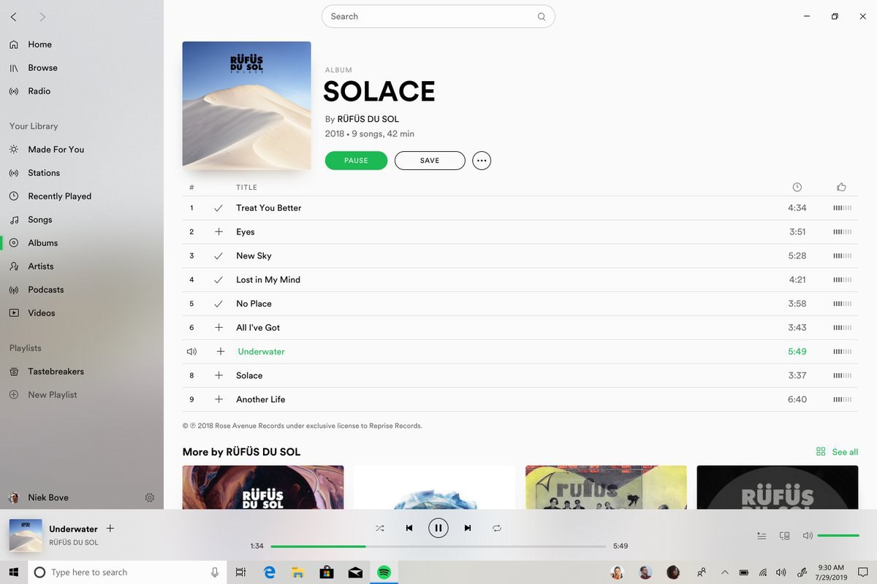The image size is (877, 584).
Task: Click into the Search field
Action: (x=438, y=17)
